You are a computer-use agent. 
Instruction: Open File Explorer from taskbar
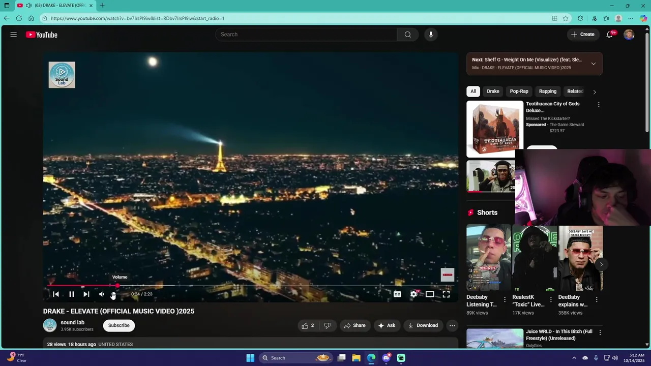(x=356, y=358)
